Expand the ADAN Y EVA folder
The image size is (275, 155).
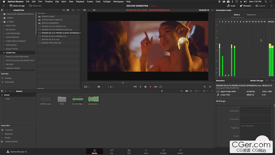click(x=4, y=25)
